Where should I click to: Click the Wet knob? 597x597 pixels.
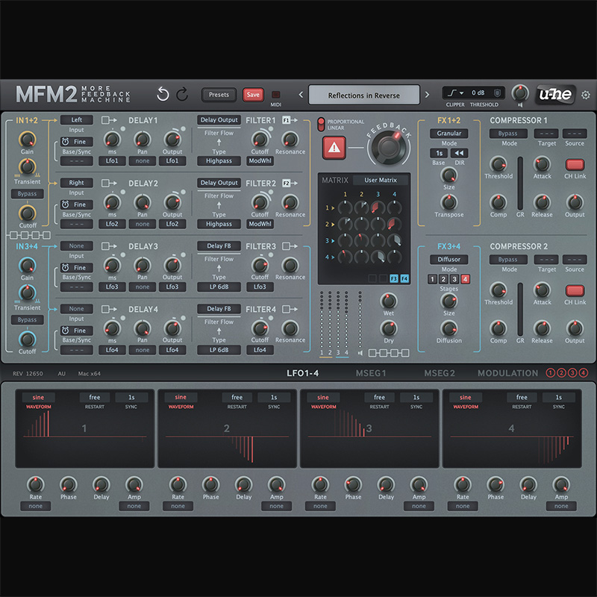389,301
